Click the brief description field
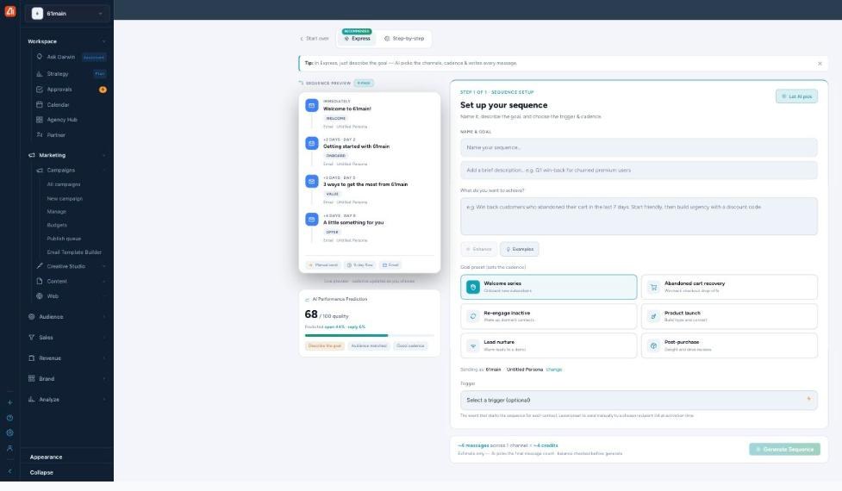 click(639, 170)
